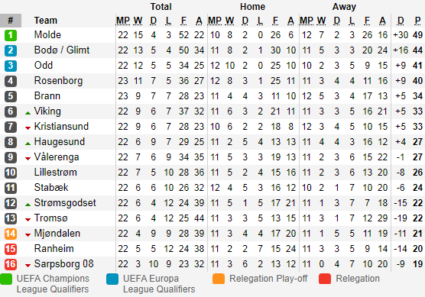The image size is (425, 297).
Task: Click the green up arrow beside Viking
Action: coord(28,113)
